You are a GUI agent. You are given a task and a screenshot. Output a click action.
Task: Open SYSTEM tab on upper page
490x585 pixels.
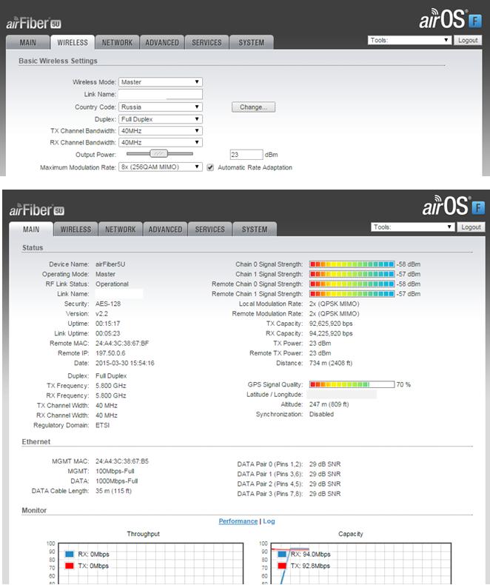click(252, 42)
